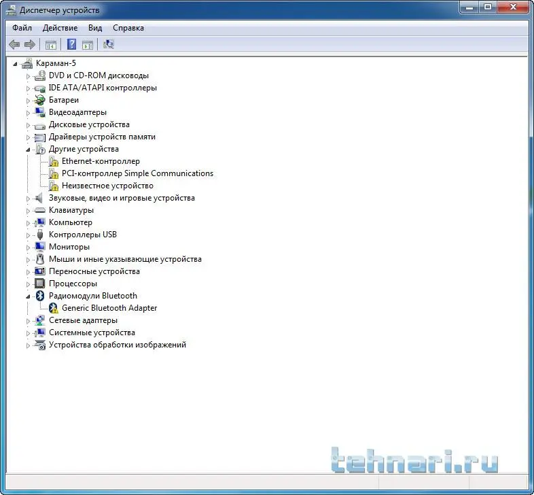
Task: Minimize the Диспетчер устройств window
Action: [470, 7]
